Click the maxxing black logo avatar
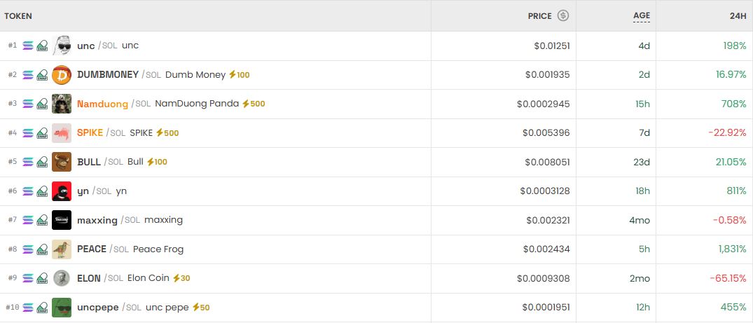This screenshot has height=323, width=753. [x=62, y=220]
